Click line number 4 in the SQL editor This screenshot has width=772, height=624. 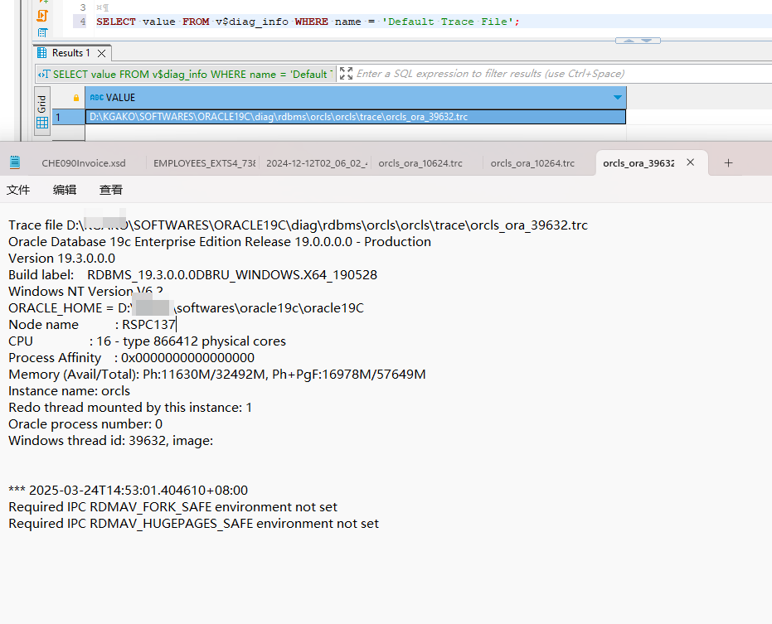point(83,22)
